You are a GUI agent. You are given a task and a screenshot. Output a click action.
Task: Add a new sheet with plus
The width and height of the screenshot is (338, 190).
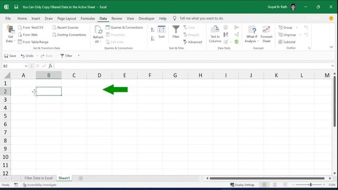pyautogui.click(x=81, y=178)
